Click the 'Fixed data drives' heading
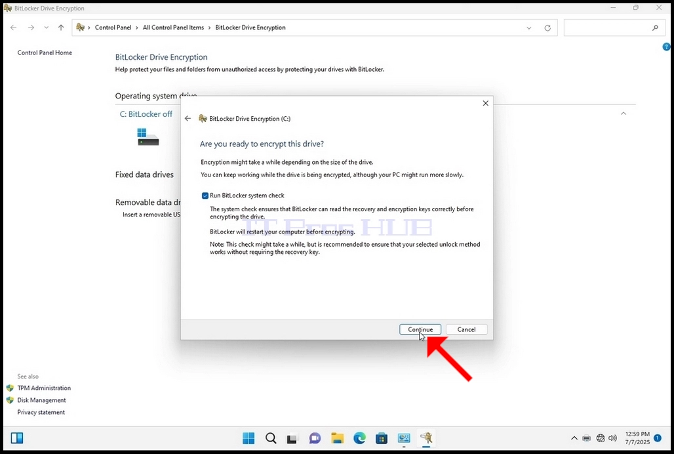674x454 pixels. point(144,175)
